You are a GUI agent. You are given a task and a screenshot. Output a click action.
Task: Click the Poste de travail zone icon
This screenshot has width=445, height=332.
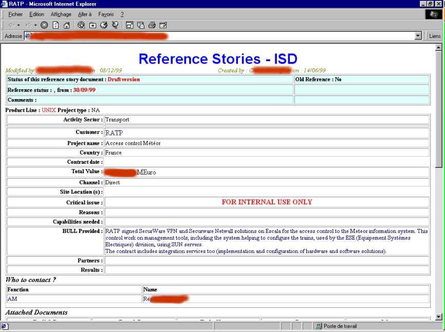(x=319, y=326)
